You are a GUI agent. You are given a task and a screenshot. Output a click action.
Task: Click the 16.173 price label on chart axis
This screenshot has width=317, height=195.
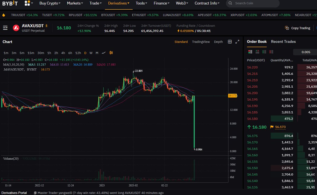(x=232, y=96)
